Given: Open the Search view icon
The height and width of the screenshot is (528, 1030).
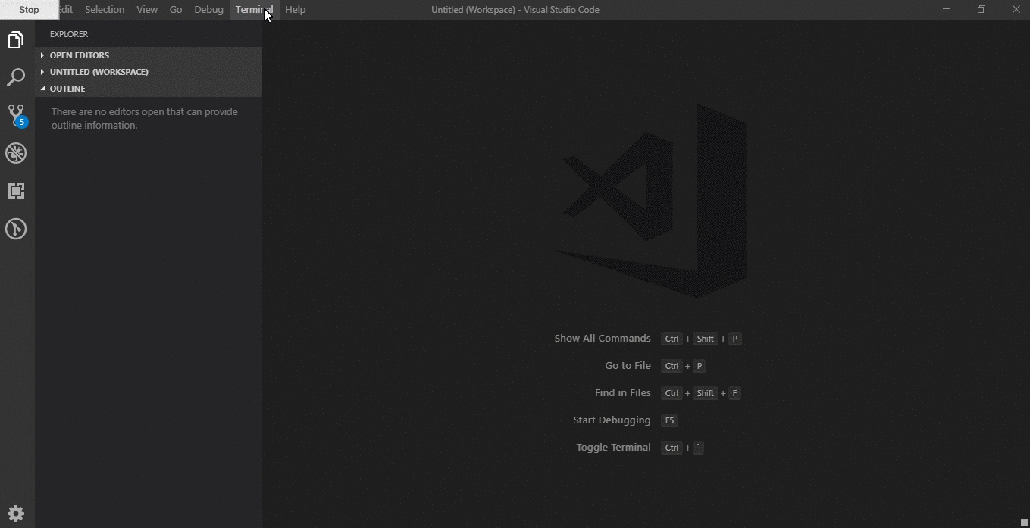Looking at the screenshot, I should [x=16, y=77].
